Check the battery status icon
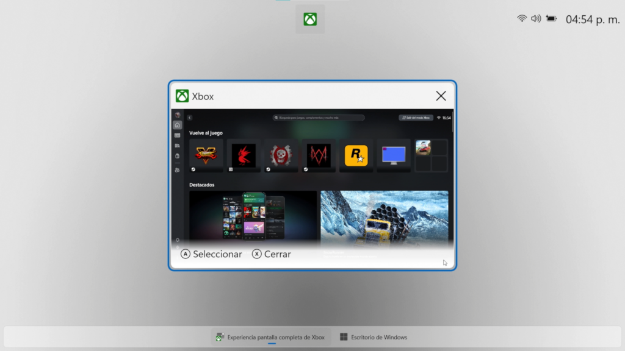This screenshot has width=625, height=351. tap(551, 18)
